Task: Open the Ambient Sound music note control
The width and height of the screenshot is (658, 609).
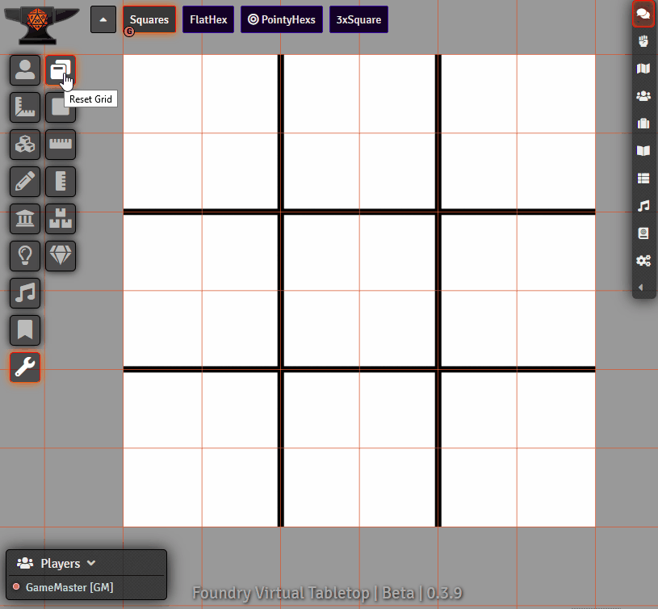Action: (x=25, y=293)
